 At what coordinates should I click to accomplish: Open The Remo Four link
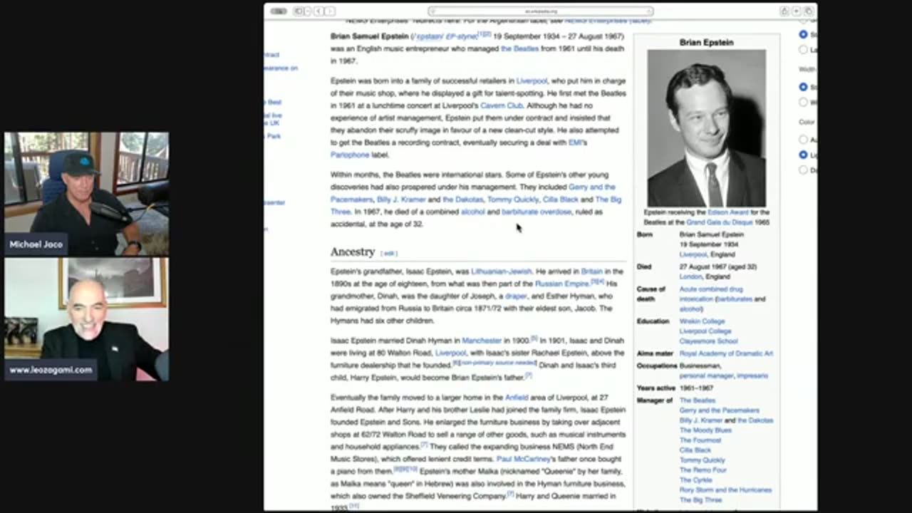pos(703,470)
